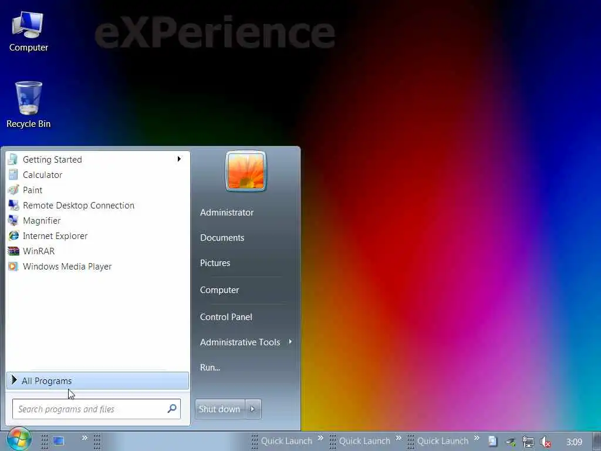Open the Shut down options arrow
The height and width of the screenshot is (451, 601).
(253, 409)
